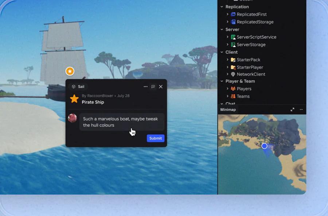The height and width of the screenshot is (216, 328).
Task: Click the ServerScriptService icon
Action: coord(233,37)
